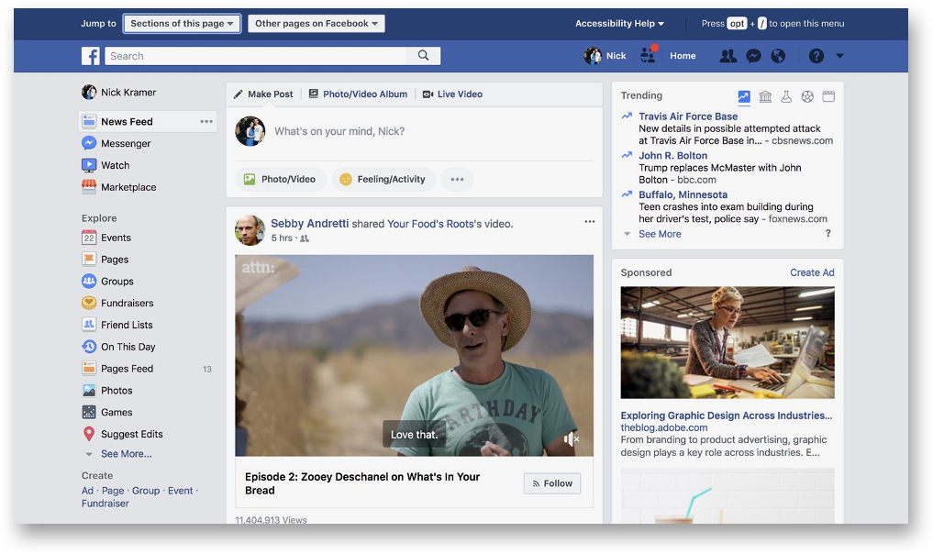Click the Create Event link
Screen dimensions: 933x554
(x=181, y=491)
